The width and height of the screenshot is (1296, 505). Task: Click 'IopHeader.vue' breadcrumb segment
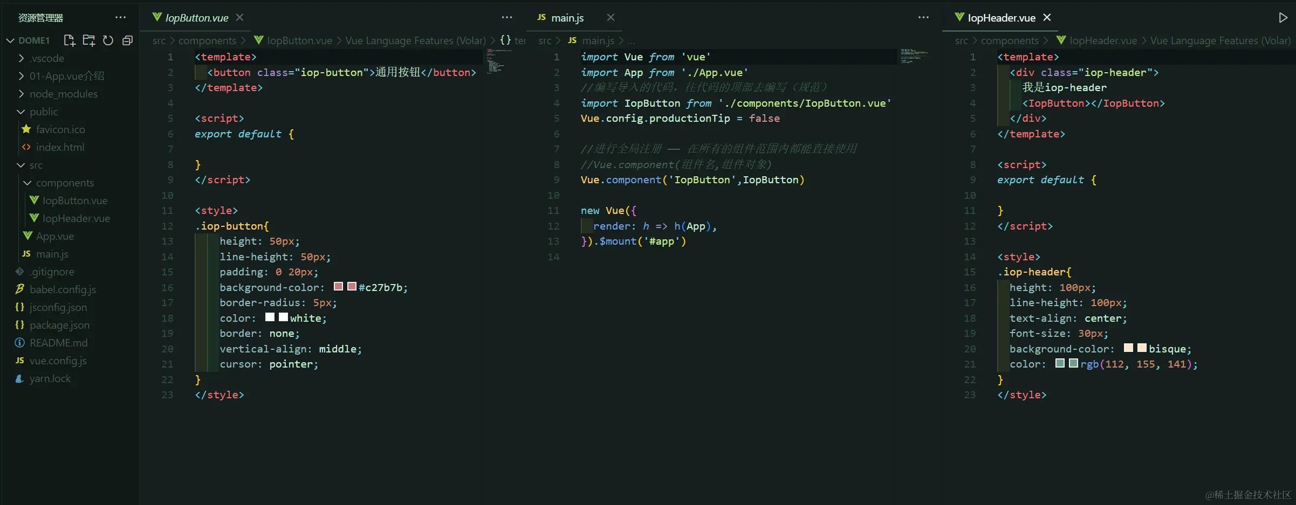1103,40
